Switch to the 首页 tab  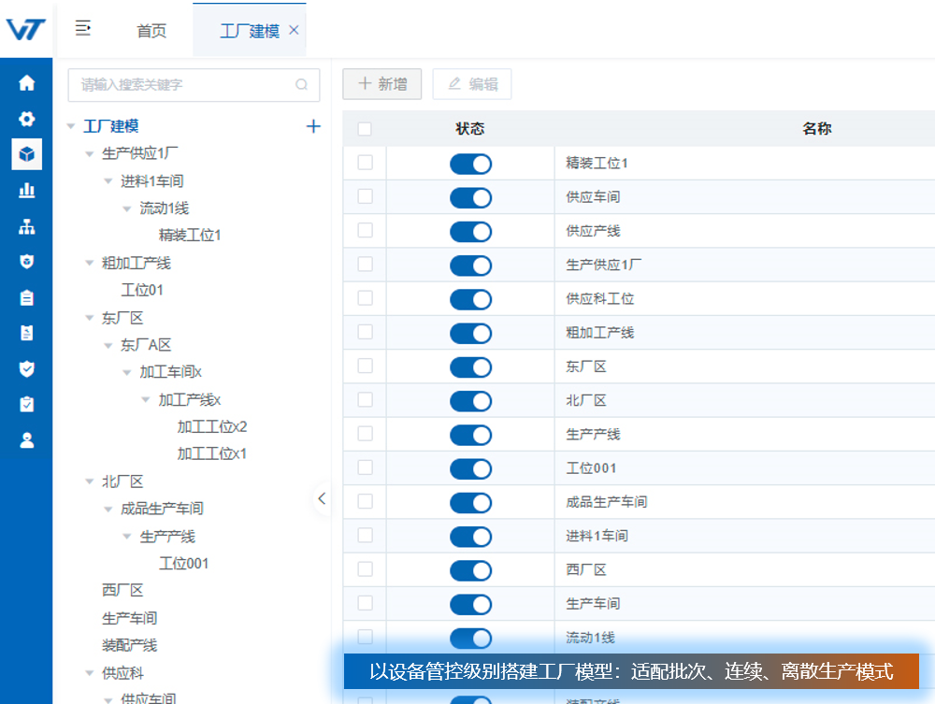coord(151,31)
